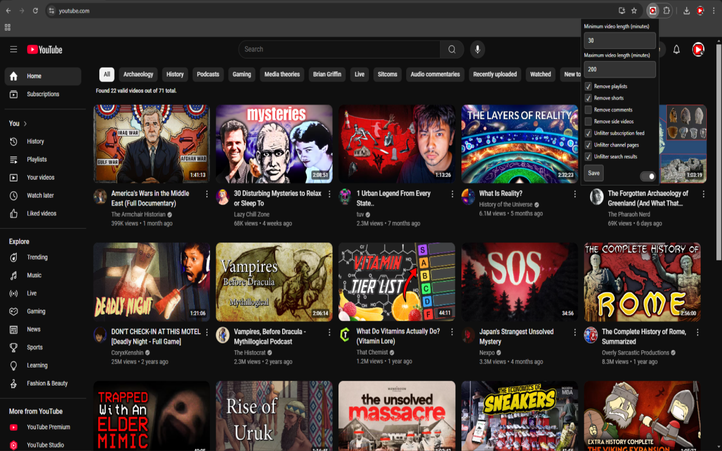Collapse the sidebar with the hamburger menu
The image size is (722, 451).
14,49
